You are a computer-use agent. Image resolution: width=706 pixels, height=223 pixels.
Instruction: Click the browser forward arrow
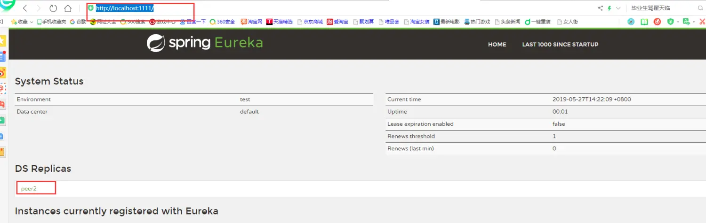pyautogui.click(x=39, y=8)
